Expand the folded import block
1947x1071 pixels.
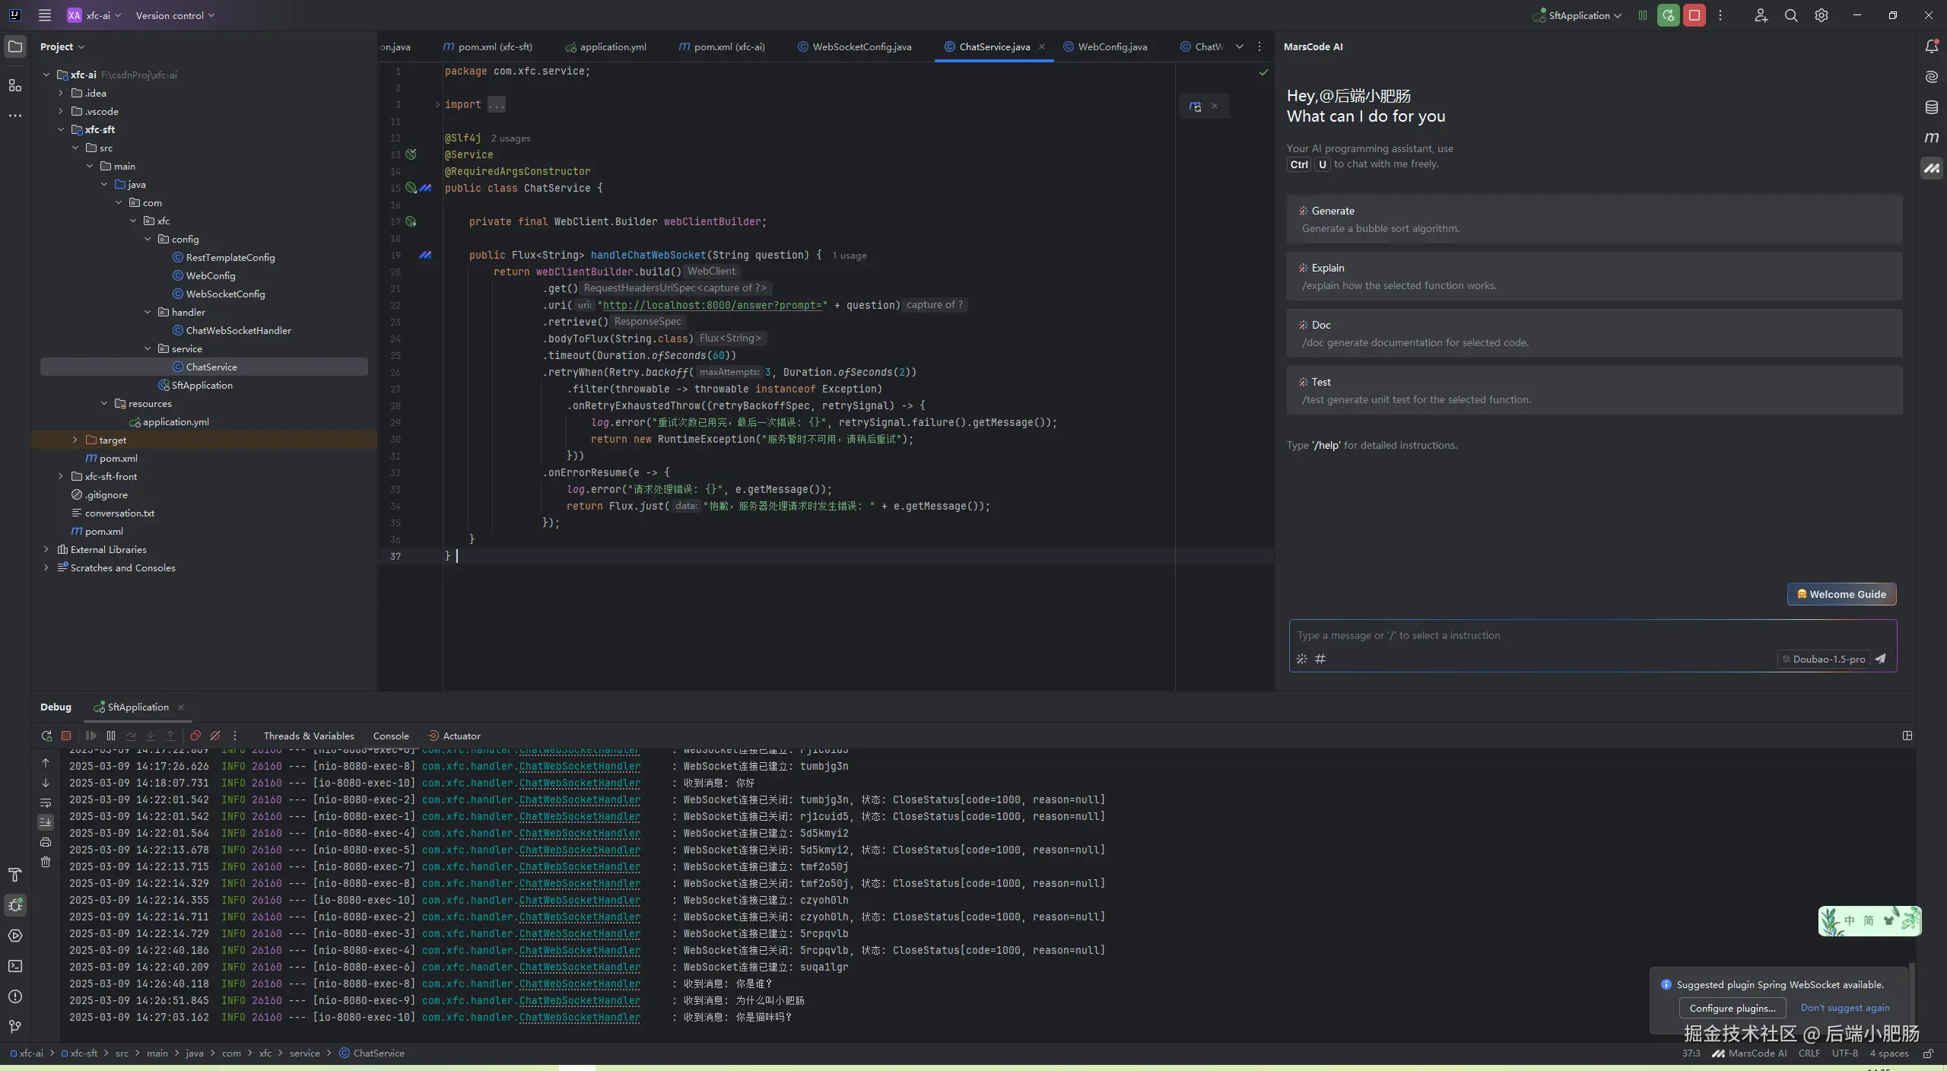pyautogui.click(x=437, y=104)
